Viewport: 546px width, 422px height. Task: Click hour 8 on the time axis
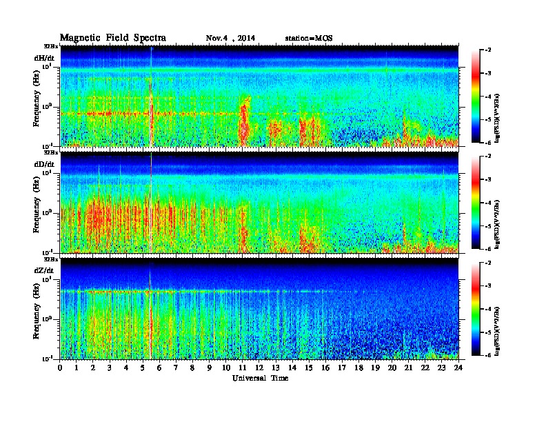click(193, 368)
